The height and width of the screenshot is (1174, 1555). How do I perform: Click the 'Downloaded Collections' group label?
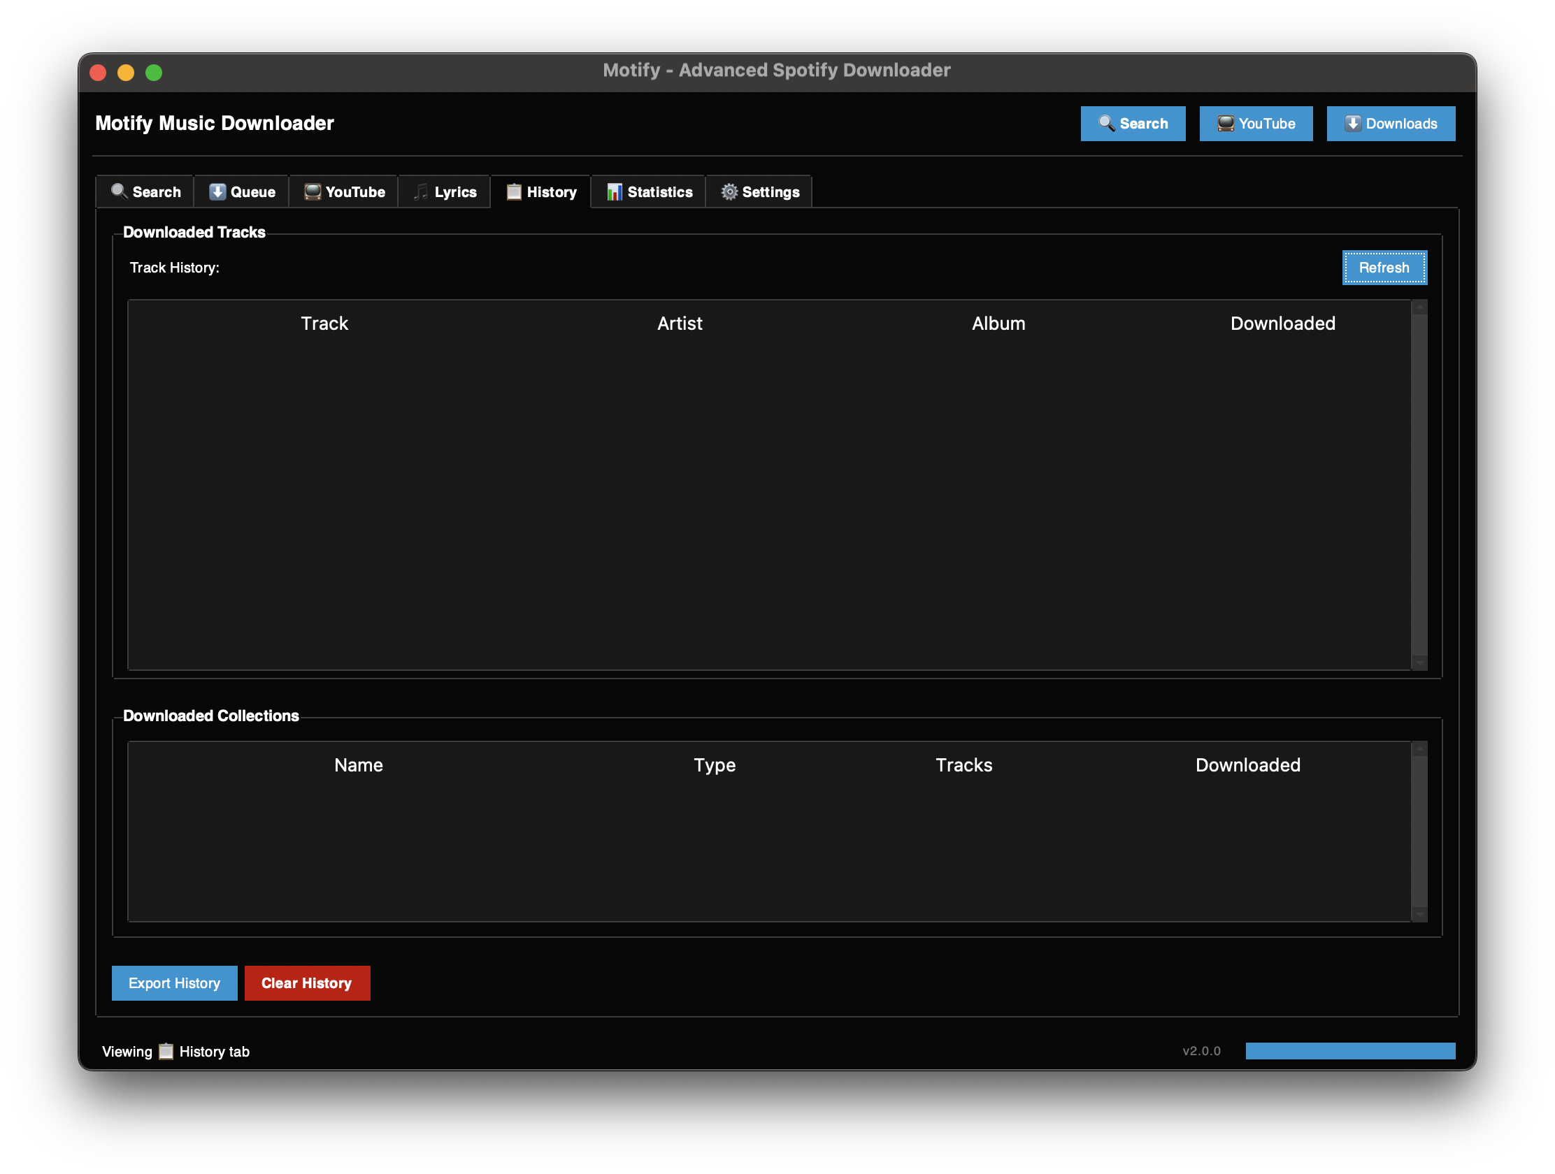(x=211, y=715)
